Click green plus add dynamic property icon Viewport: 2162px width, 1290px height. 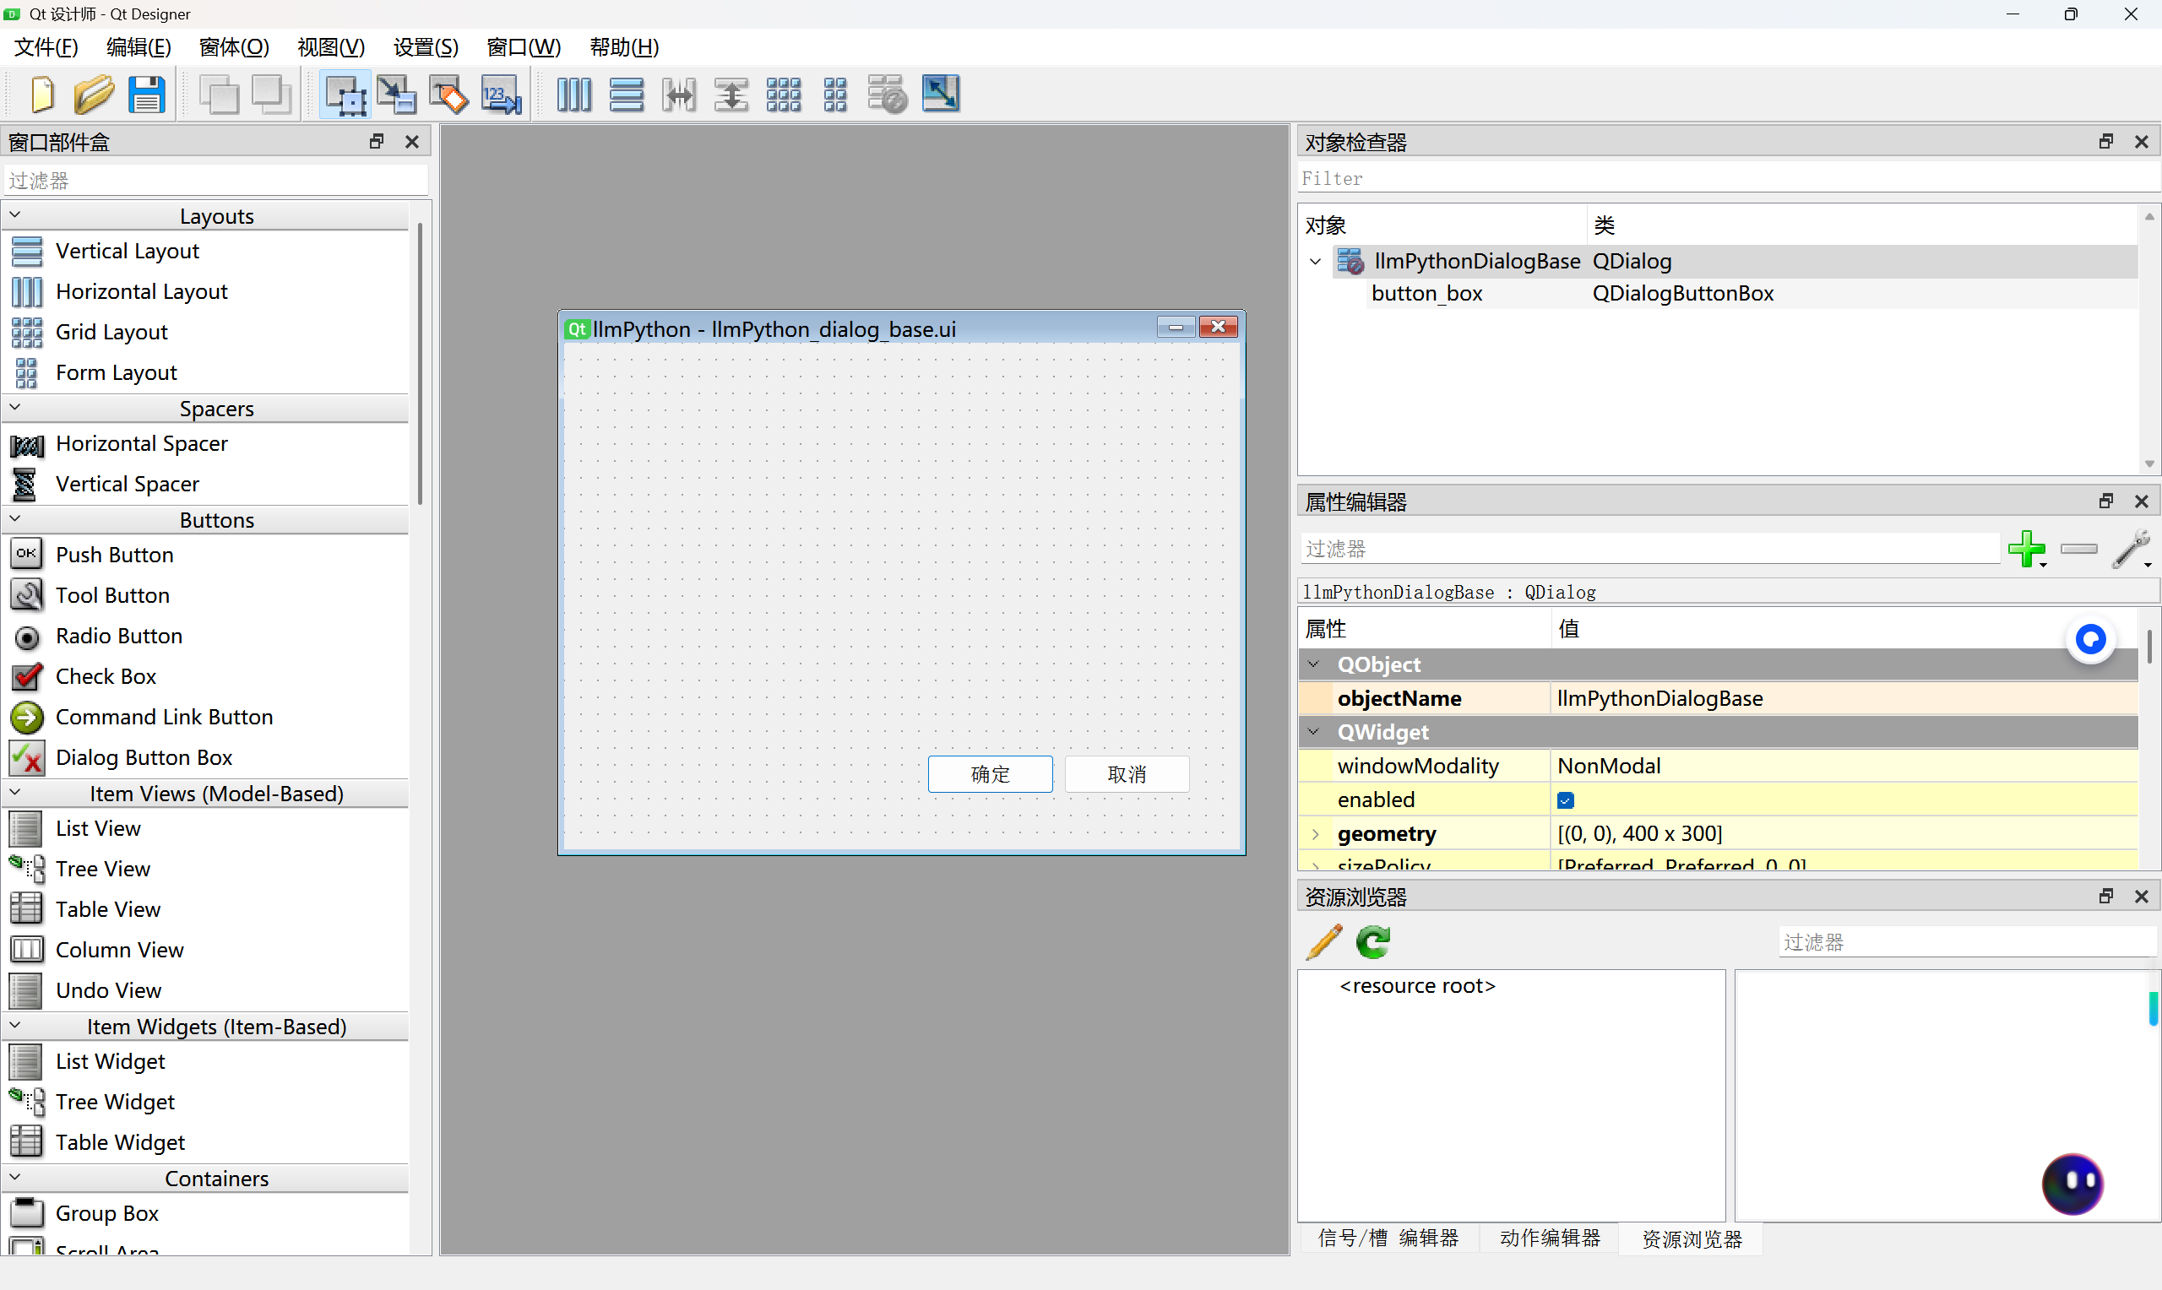point(2026,549)
